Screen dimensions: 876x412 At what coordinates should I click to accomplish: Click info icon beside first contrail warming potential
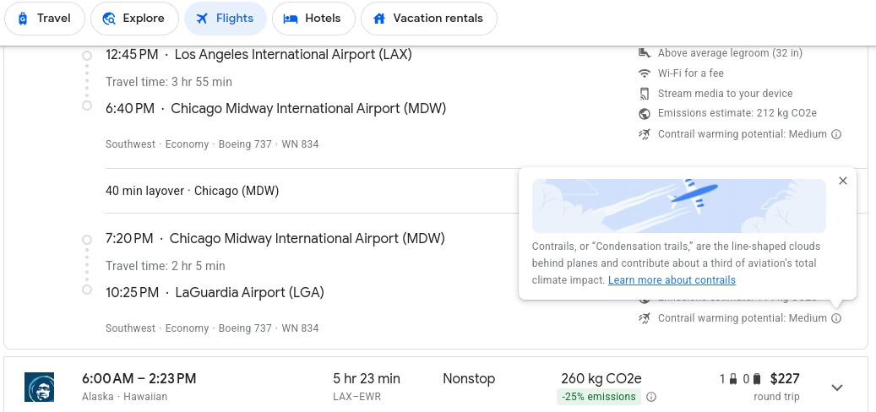click(x=836, y=134)
